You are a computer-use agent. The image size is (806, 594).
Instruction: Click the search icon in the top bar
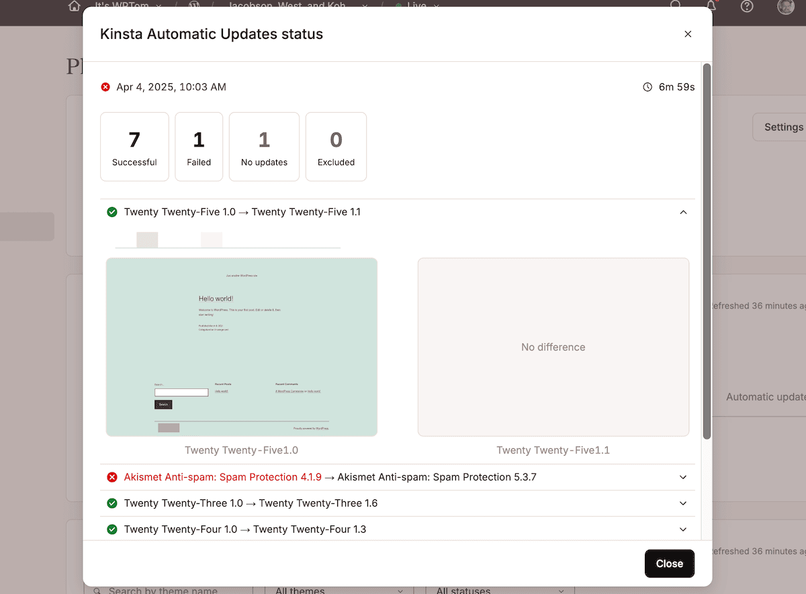coord(676,5)
